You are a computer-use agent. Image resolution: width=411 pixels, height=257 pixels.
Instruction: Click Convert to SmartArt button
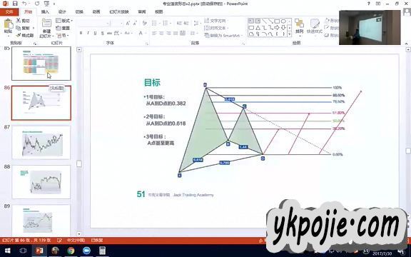tap(223, 35)
